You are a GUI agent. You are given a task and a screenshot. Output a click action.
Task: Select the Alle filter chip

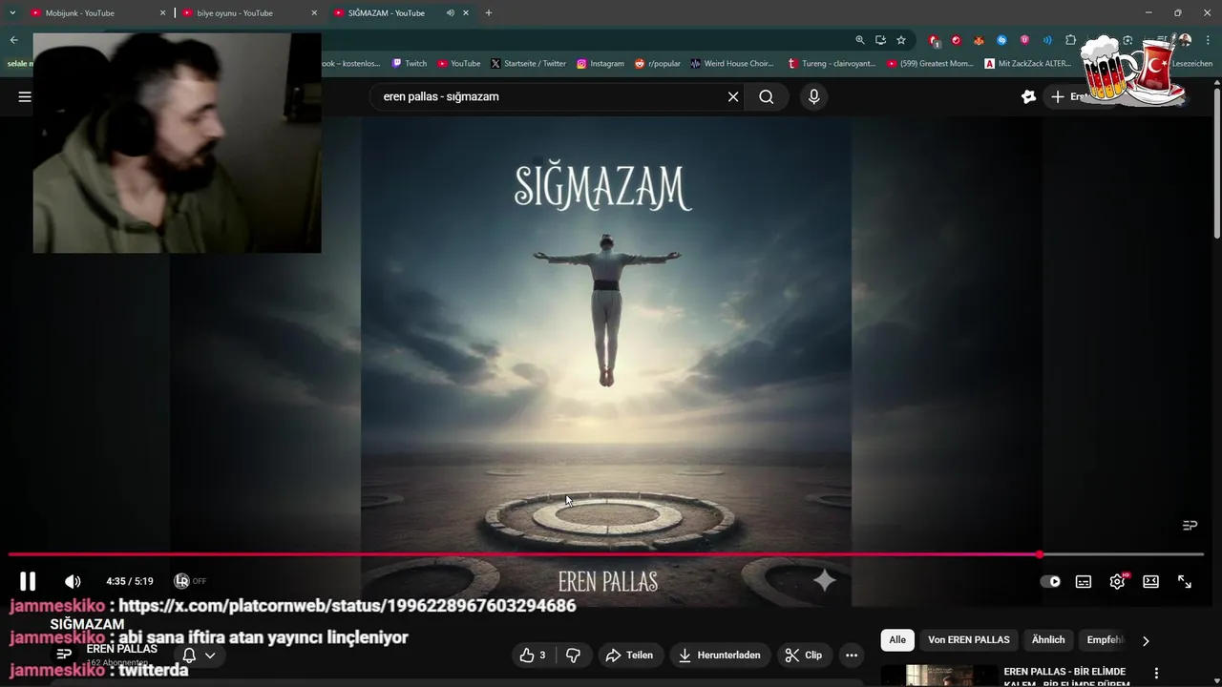coord(897,640)
